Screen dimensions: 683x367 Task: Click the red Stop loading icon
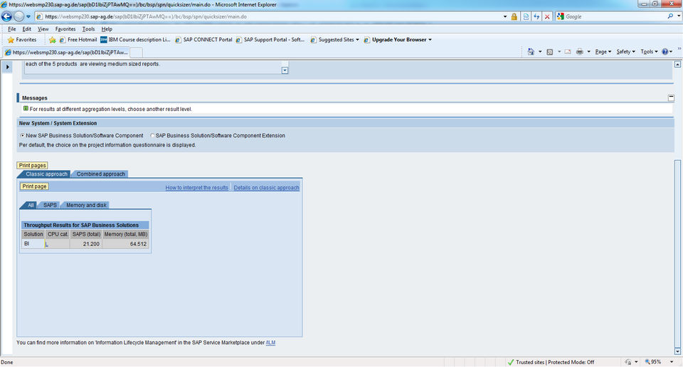(547, 16)
